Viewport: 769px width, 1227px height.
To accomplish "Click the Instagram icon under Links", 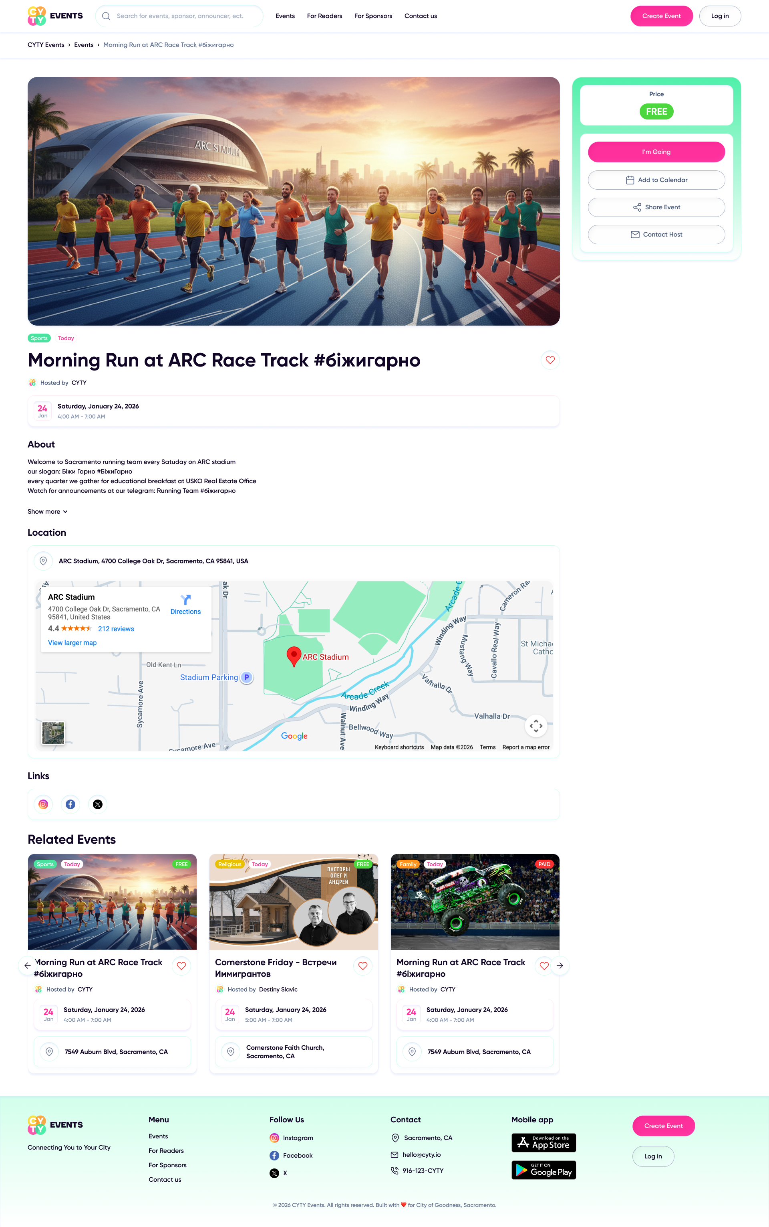I will pyautogui.click(x=43, y=804).
